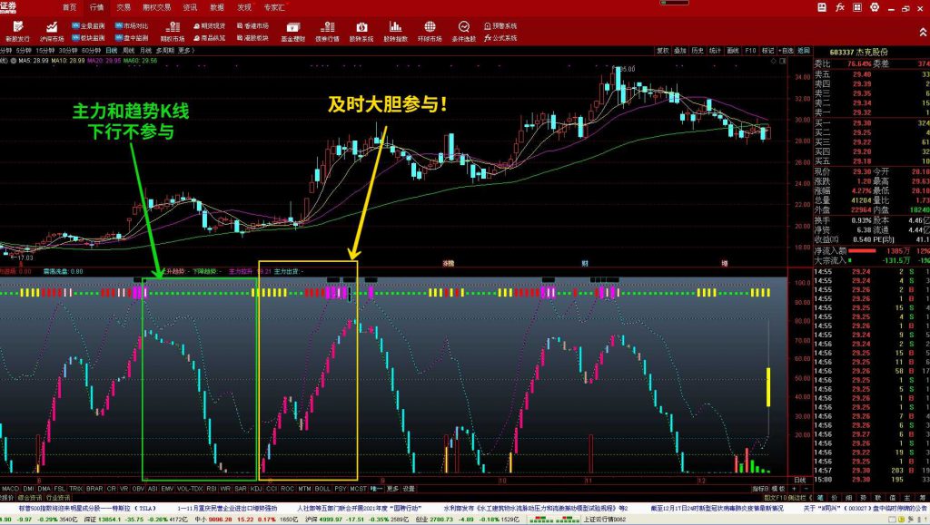Open 股转指数 bar chart icon
The width and height of the screenshot is (930, 525).
point(395,31)
